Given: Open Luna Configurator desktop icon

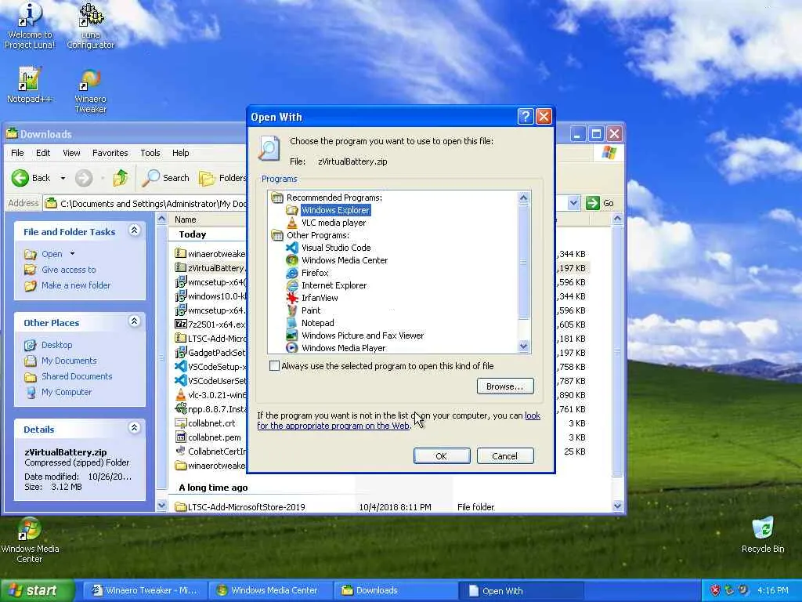Looking at the screenshot, I should 91,26.
